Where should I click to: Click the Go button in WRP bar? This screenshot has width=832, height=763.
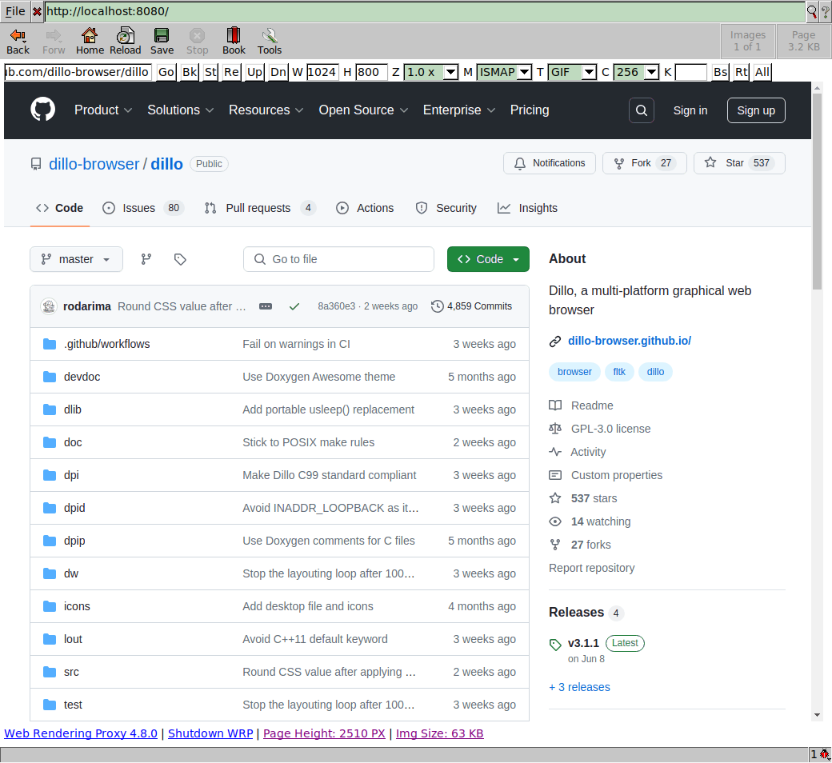[166, 72]
